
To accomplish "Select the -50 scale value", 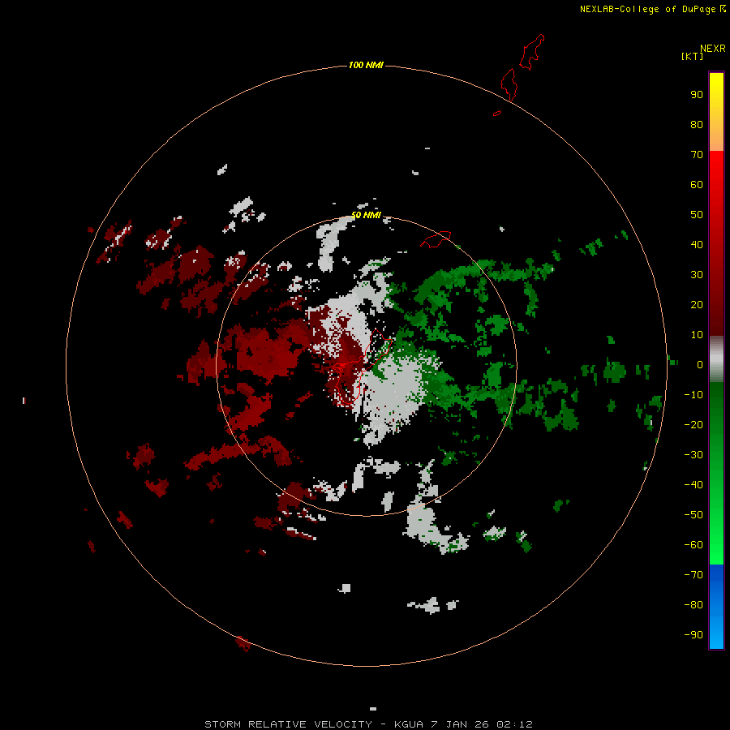I will coord(693,515).
